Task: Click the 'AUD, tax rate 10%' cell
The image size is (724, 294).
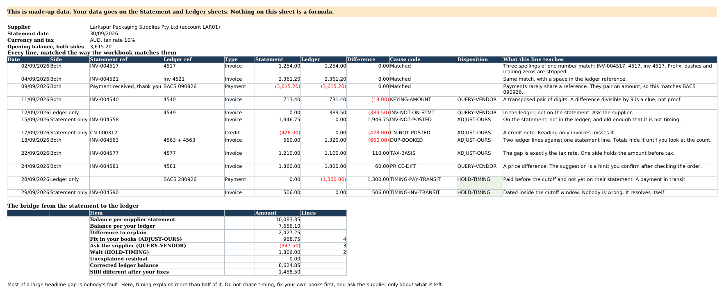Action: pyautogui.click(x=112, y=40)
